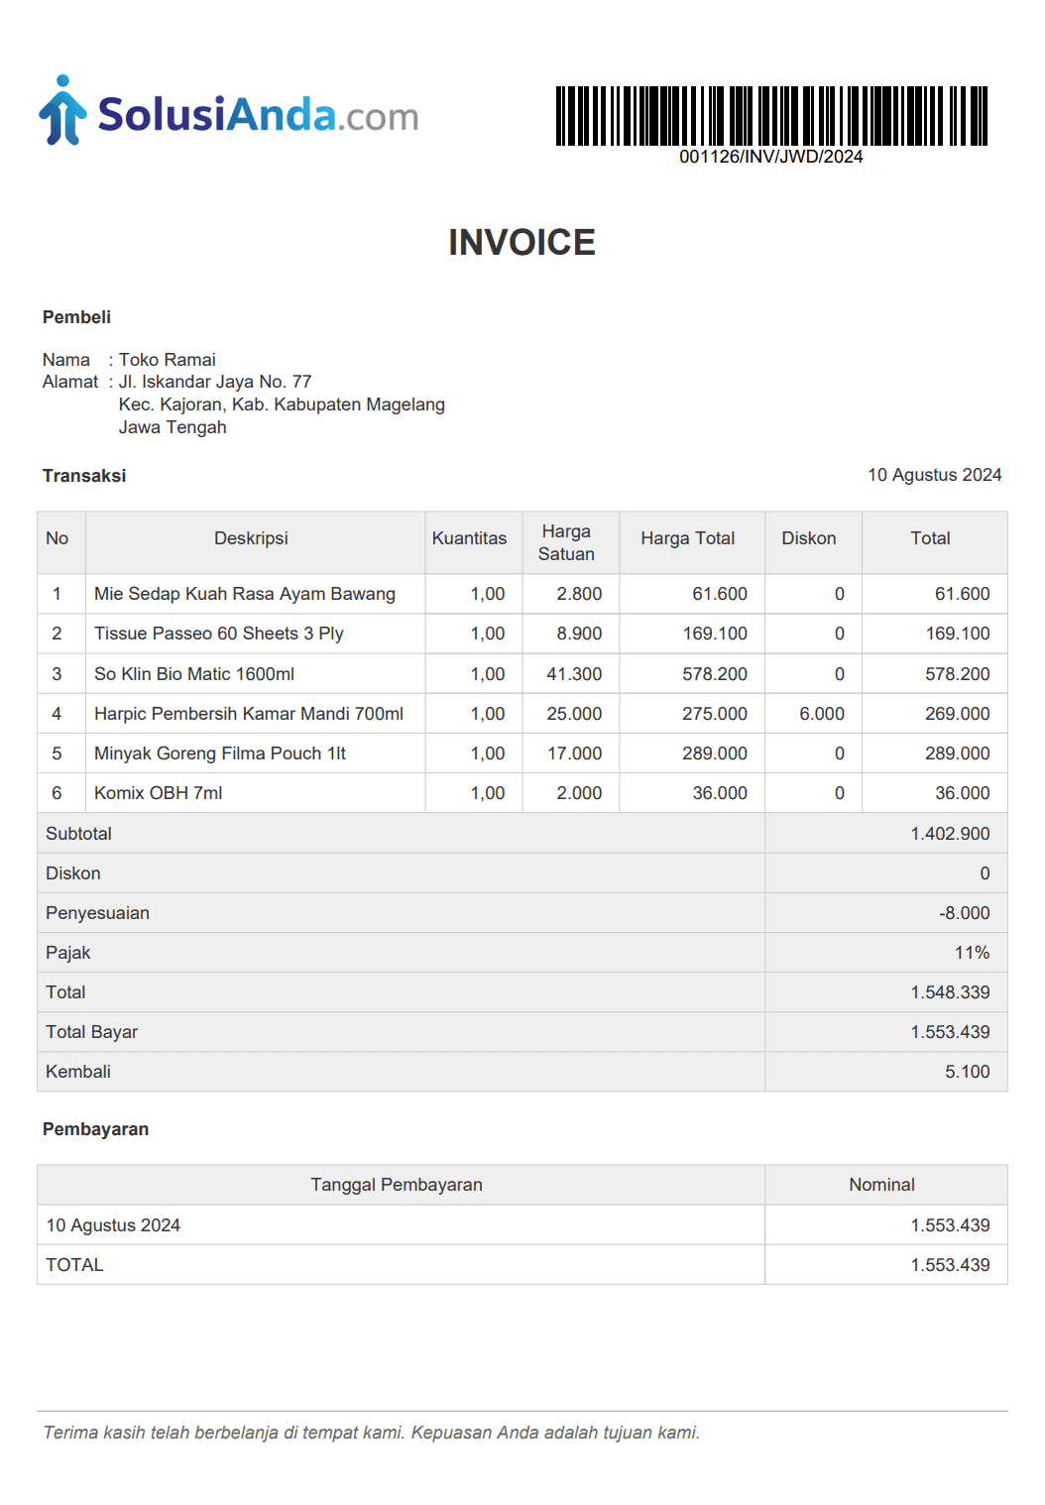Screen dimensions: 1045x1505
Task: Click the Kuantitas column header
Action: 469,538
